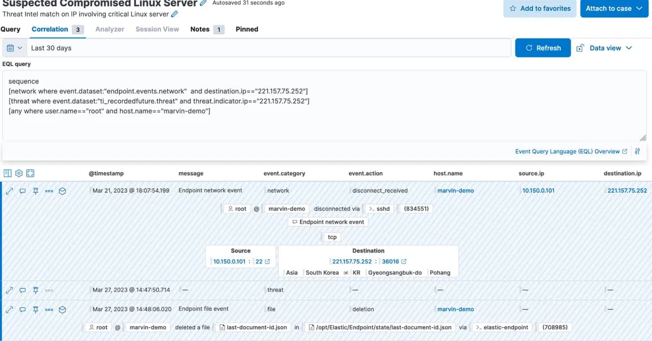This screenshot has height=341, width=652.
Task: Edit the timeline description pencil icon
Action: 174,14
